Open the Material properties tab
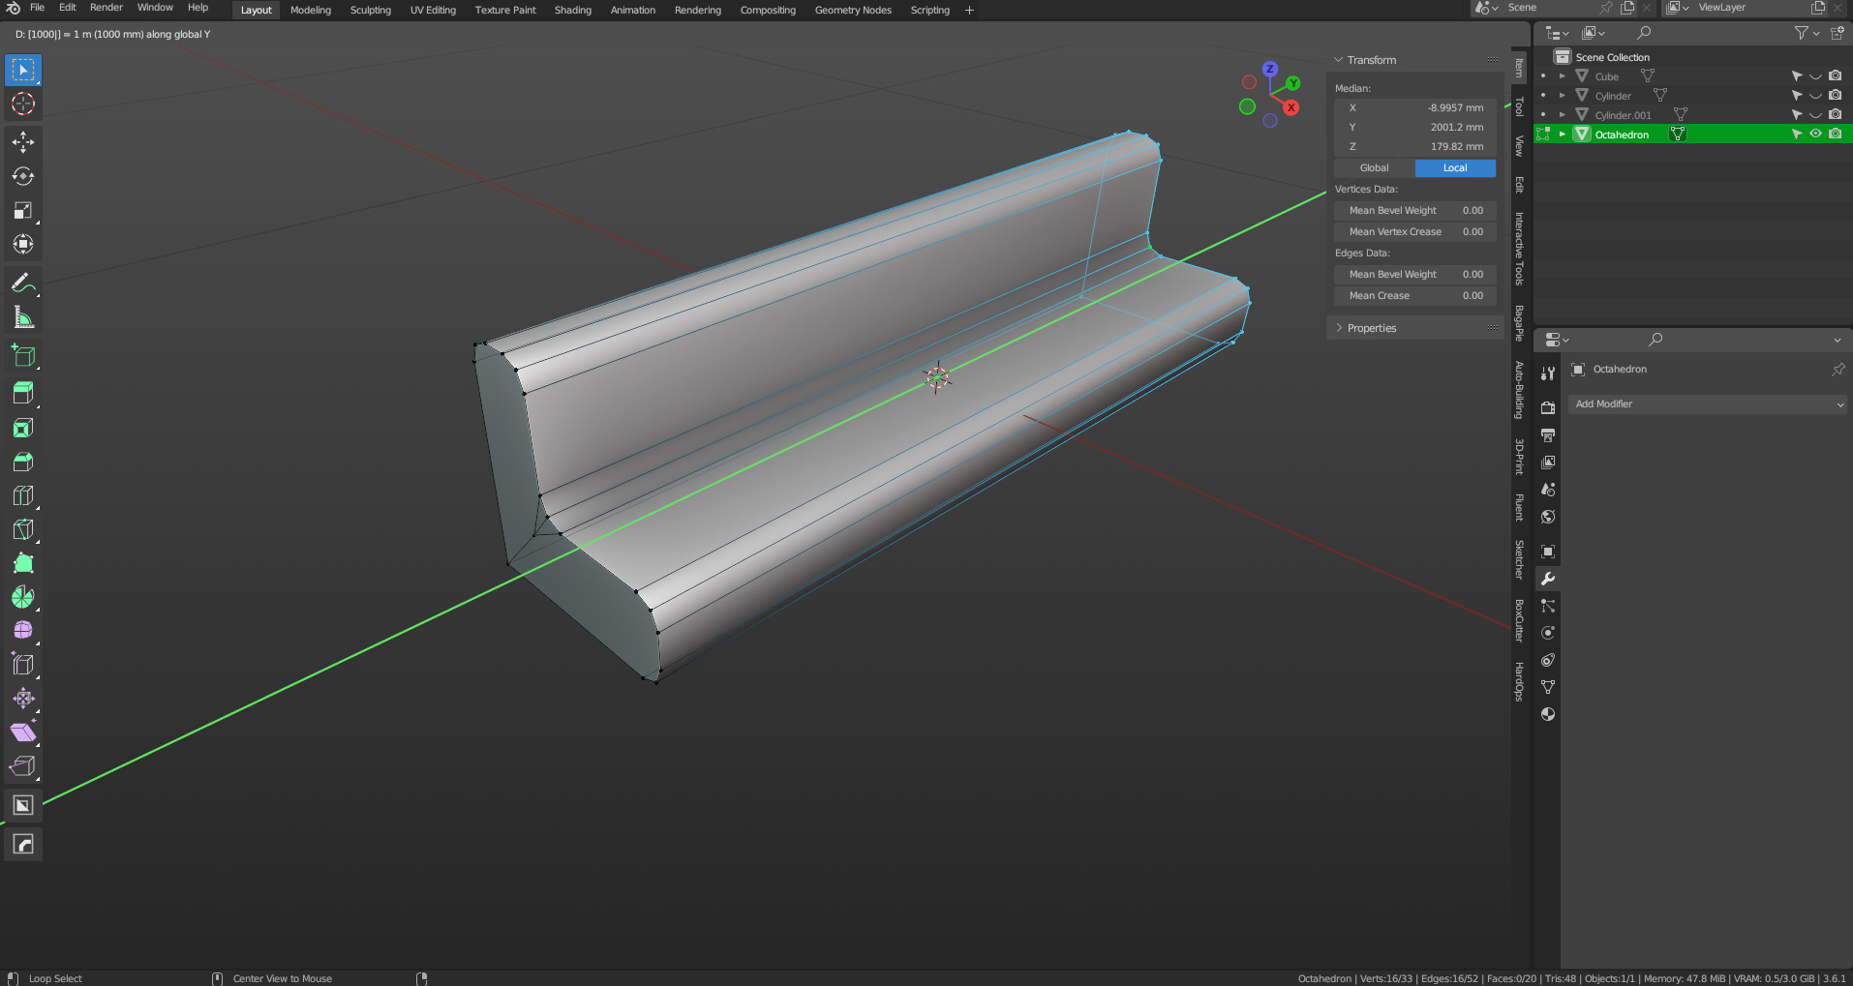 coord(1548,714)
